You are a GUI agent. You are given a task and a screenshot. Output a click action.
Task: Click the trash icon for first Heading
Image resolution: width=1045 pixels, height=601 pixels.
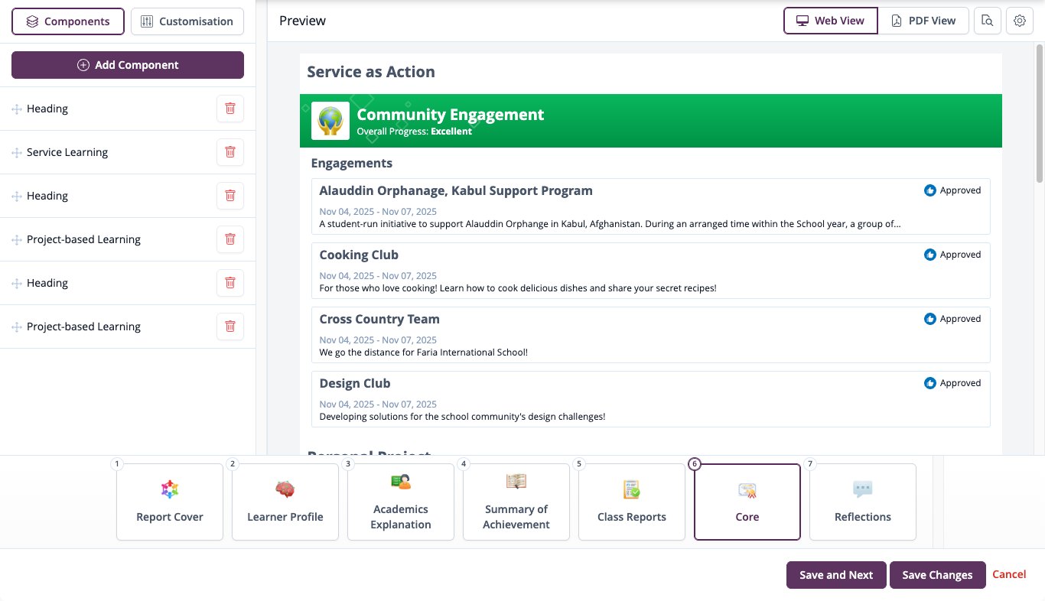click(230, 109)
